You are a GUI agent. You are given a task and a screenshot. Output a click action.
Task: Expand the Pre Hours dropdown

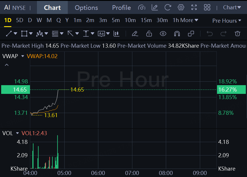227,21
